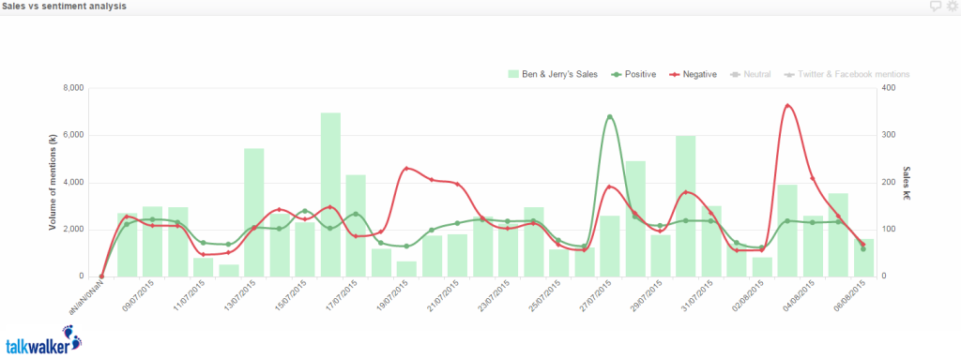The height and width of the screenshot is (359, 961).
Task: Click the Volume of mentions axis title
Action: pos(53,183)
